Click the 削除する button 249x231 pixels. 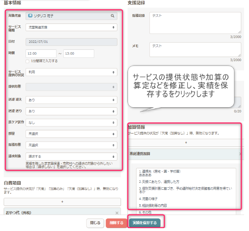pyautogui.click(x=116, y=223)
